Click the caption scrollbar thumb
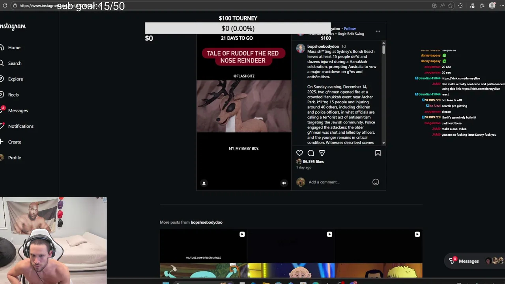 (x=383, y=50)
